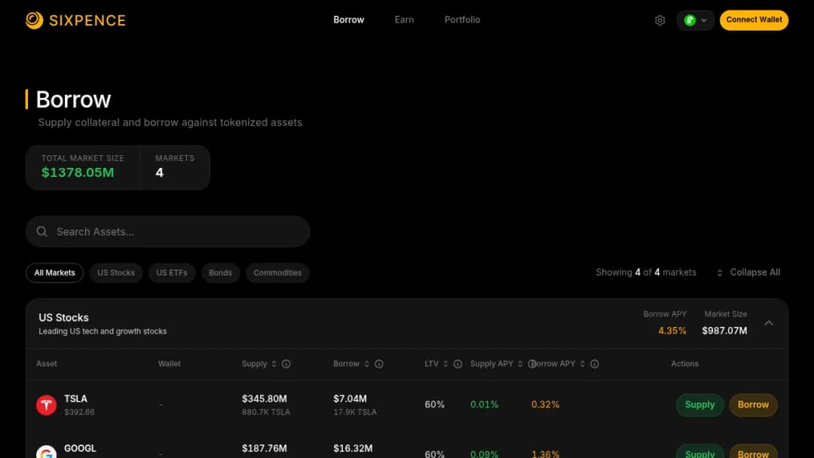Click Borrow button in the GOOGL row
This screenshot has height=458, width=814.
[x=753, y=451]
